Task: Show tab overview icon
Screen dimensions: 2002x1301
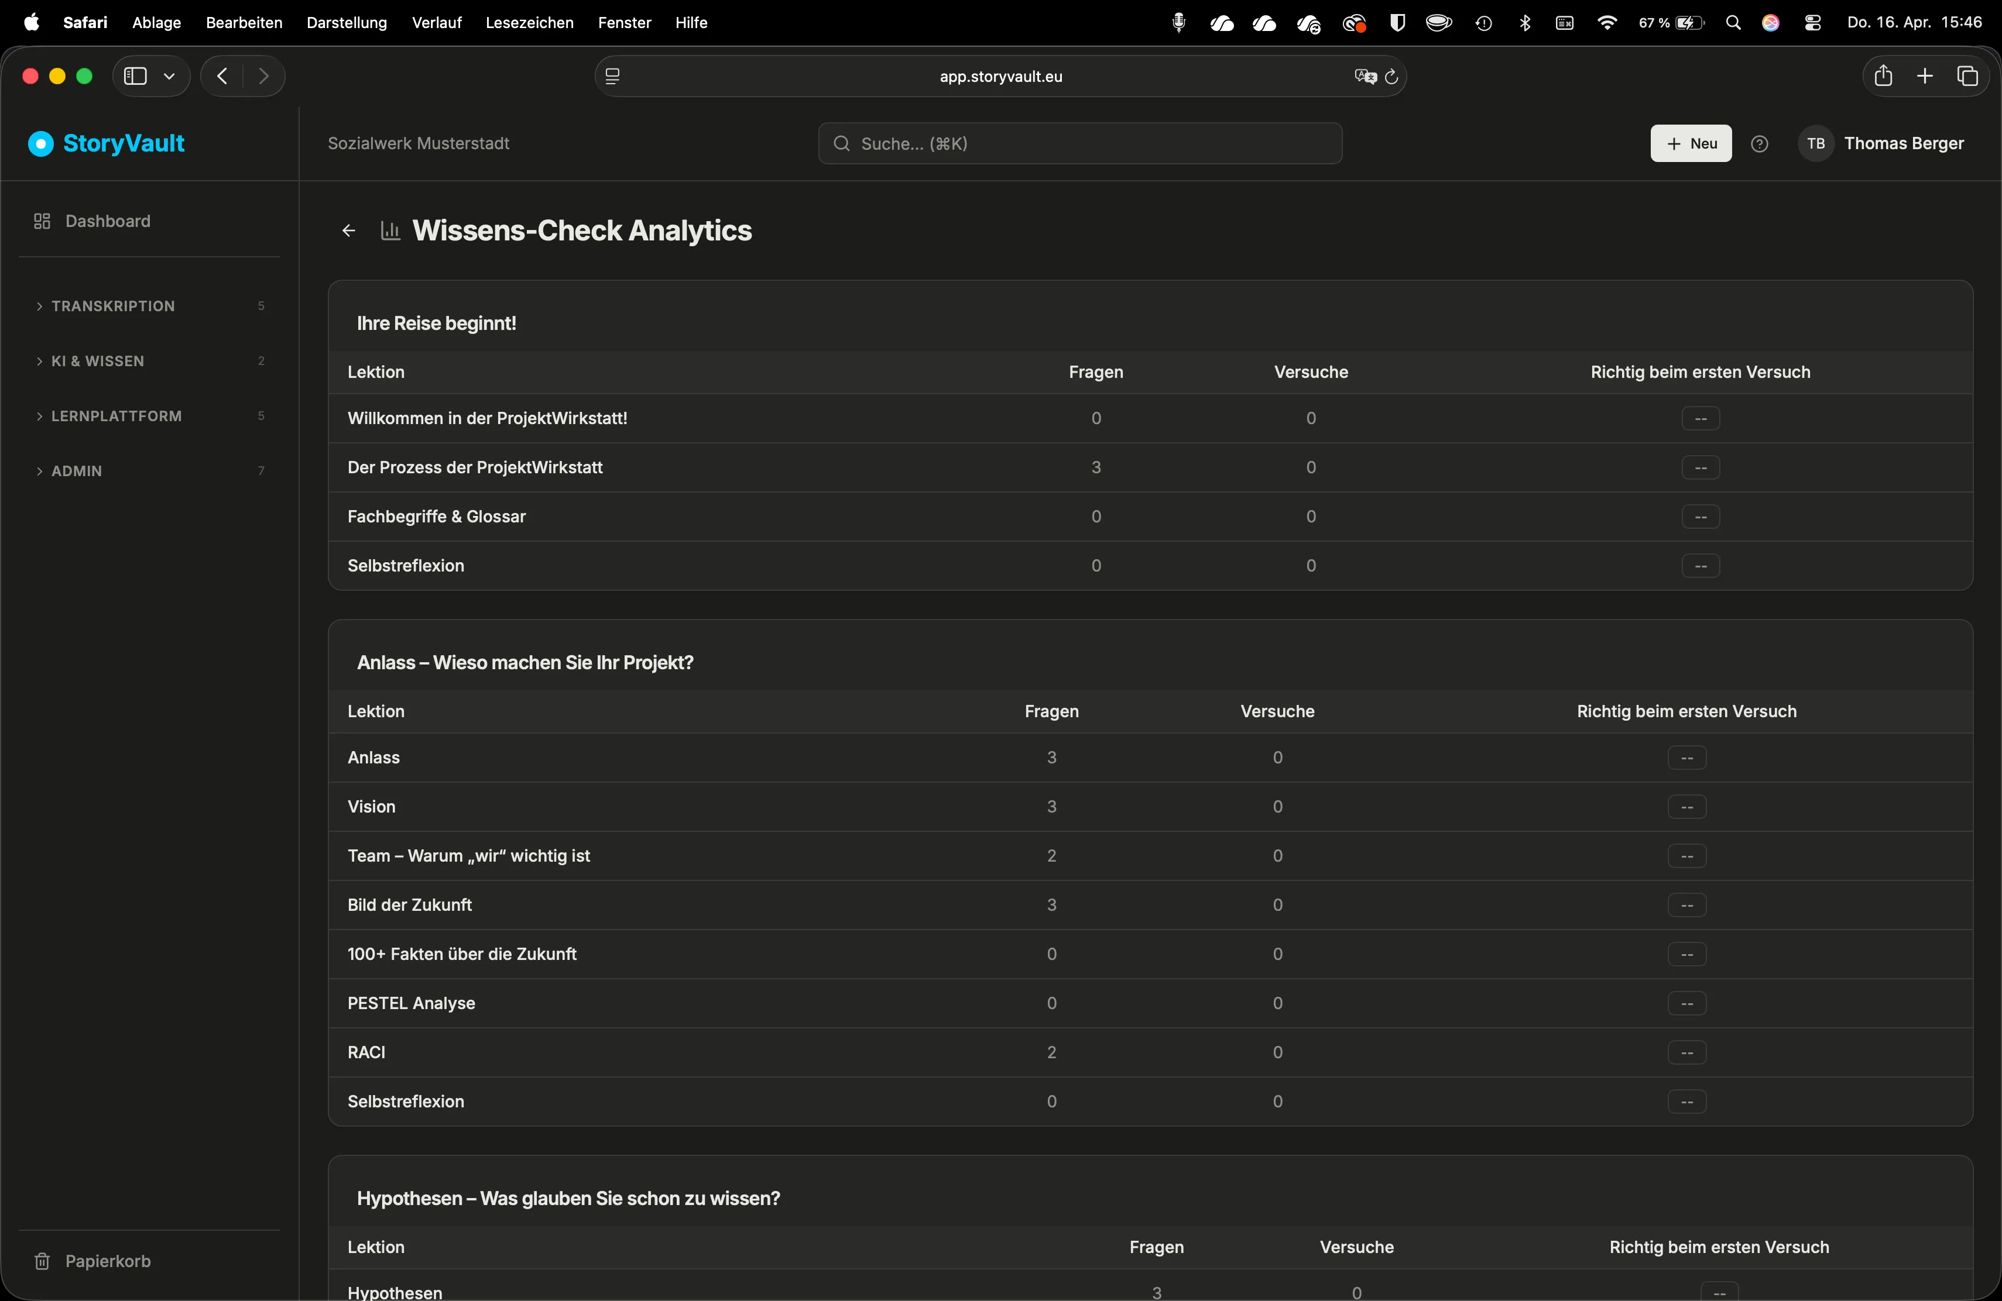Action: click(x=1967, y=77)
